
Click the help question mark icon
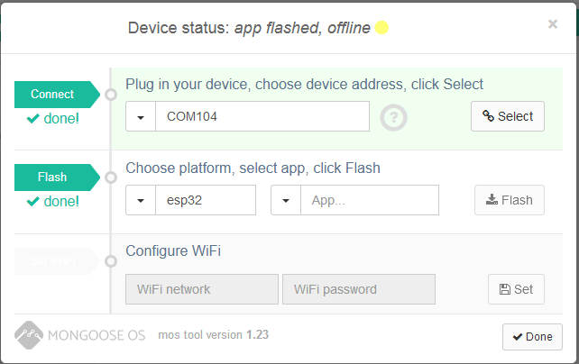(394, 117)
